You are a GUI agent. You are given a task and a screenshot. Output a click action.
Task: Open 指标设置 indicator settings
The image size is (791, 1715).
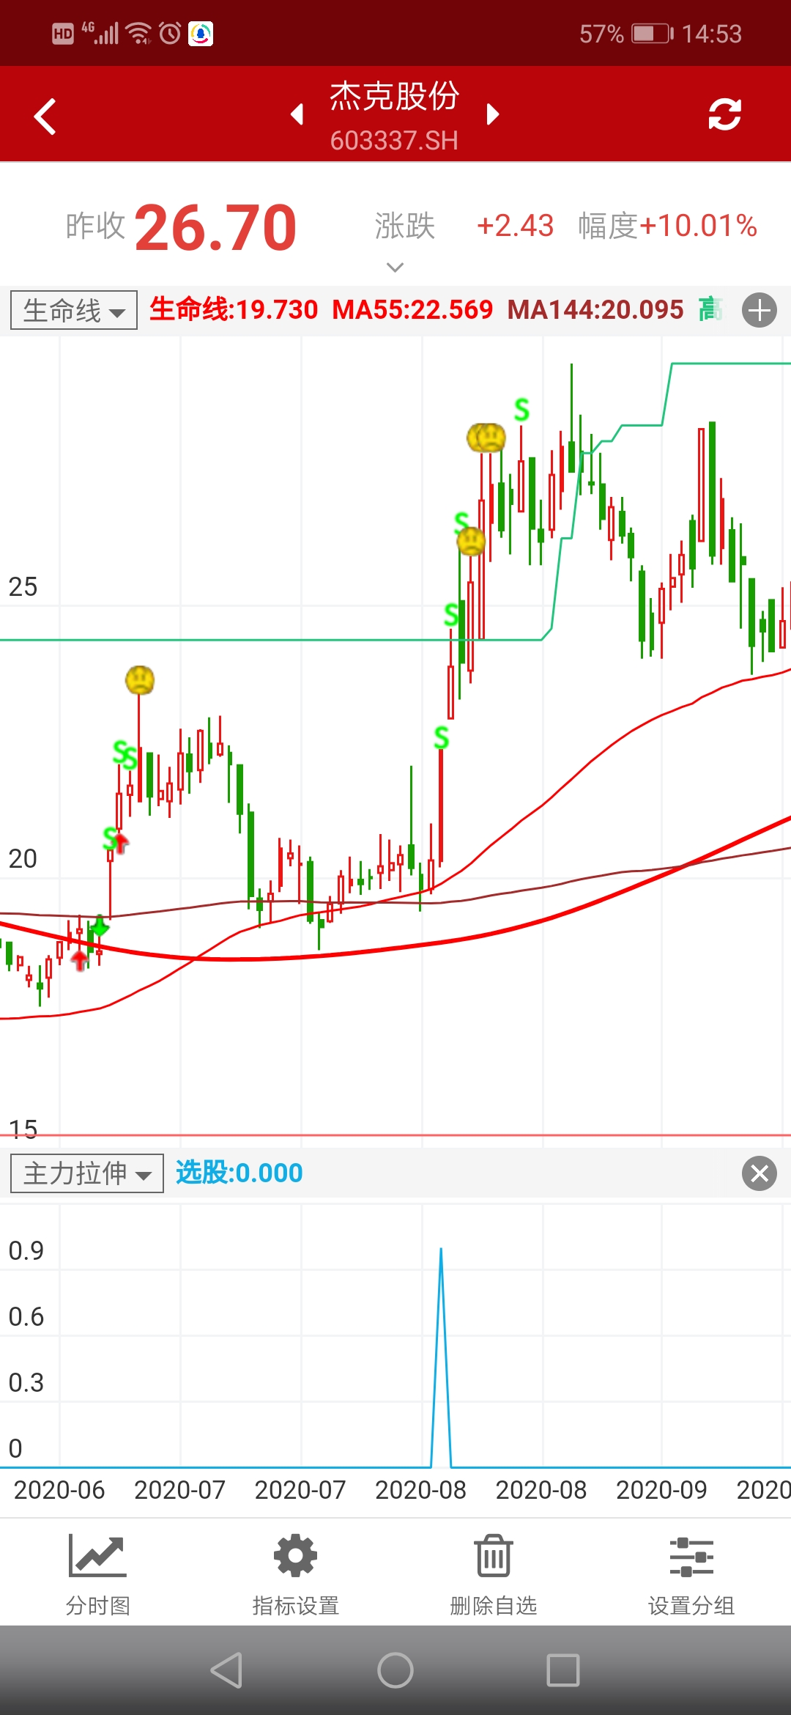pos(295,1575)
